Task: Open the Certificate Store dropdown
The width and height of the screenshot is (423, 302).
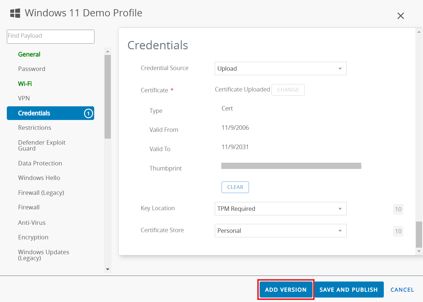Action: tap(280, 231)
